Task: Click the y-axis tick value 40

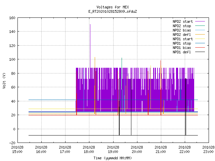Action: click(x=13, y=101)
